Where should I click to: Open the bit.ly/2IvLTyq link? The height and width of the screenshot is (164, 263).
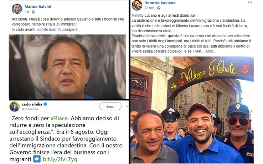point(60,159)
